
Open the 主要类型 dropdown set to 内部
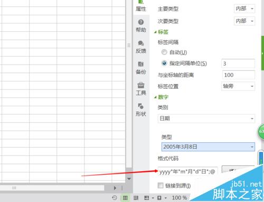pos(244,8)
